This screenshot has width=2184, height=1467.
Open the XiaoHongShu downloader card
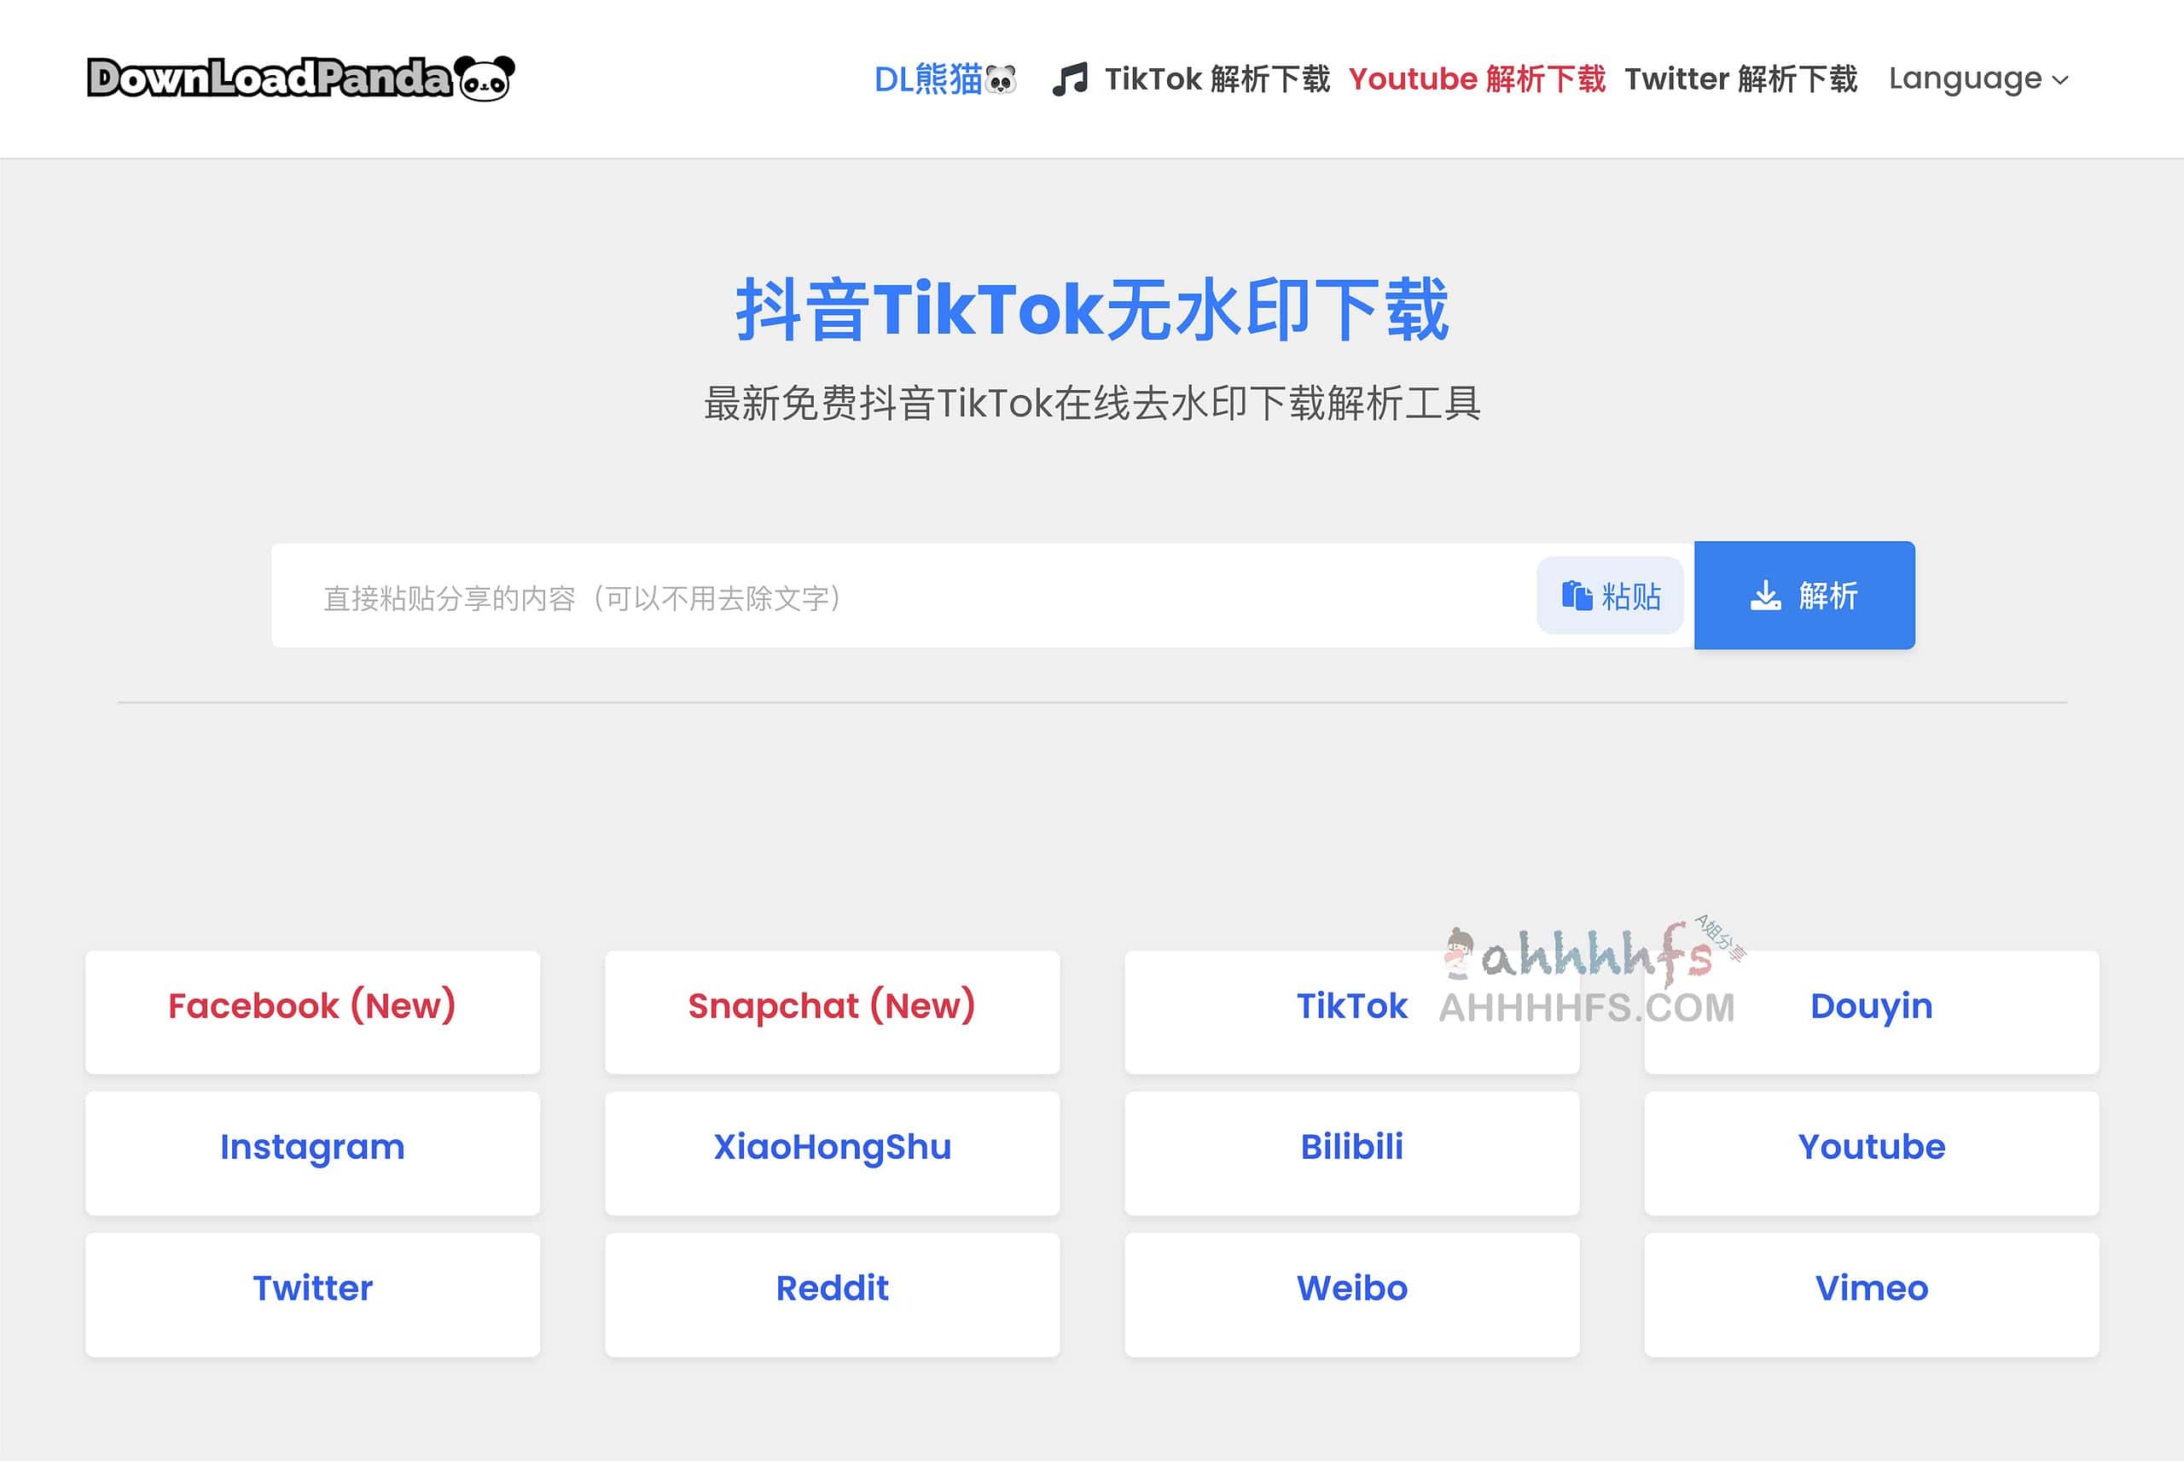pos(832,1150)
